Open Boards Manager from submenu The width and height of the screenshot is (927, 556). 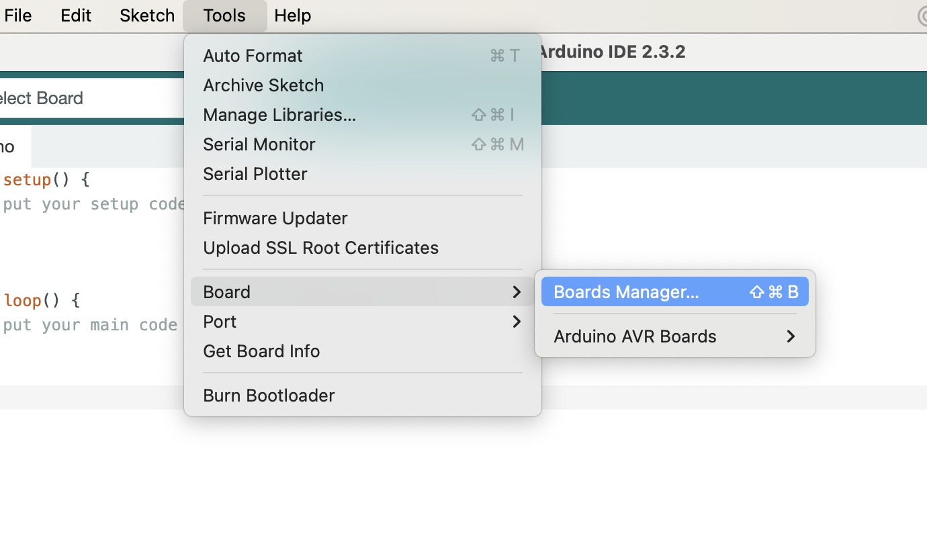[x=675, y=292]
